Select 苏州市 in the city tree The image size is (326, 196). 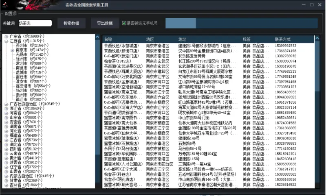[x=22, y=46]
